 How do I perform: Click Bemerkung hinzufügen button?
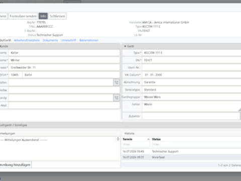click(16, 165)
